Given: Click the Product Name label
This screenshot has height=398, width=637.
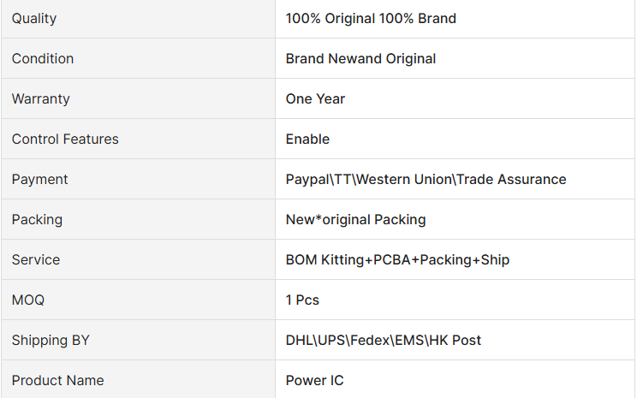Looking at the screenshot, I should (57, 381).
